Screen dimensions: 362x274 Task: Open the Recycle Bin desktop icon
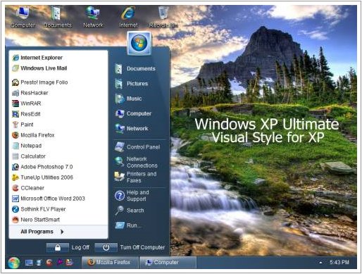163,17
